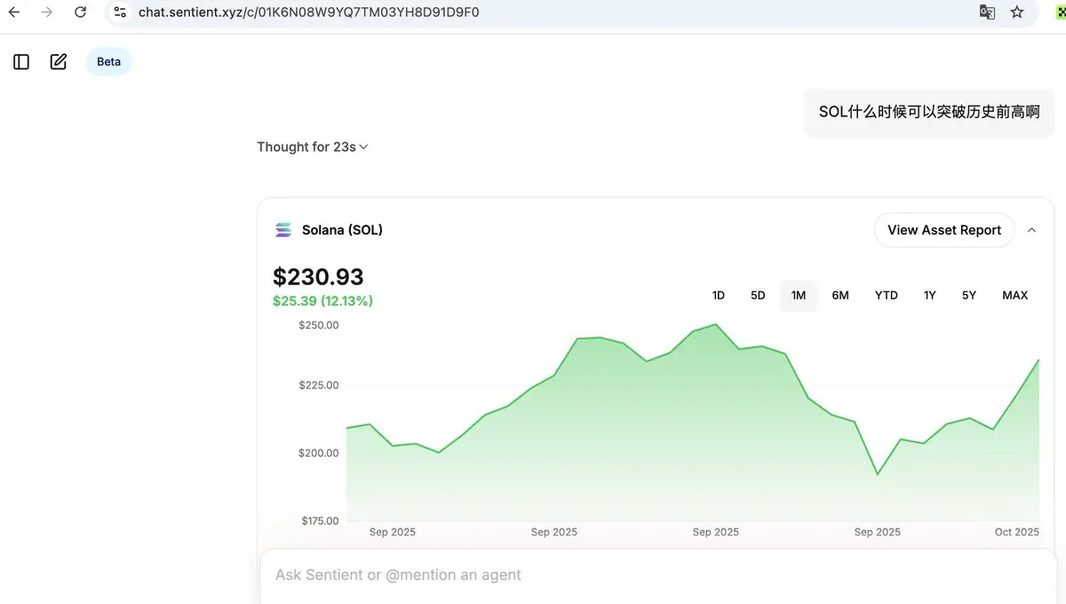
Task: Switch chart range to 5D
Action: tap(758, 295)
